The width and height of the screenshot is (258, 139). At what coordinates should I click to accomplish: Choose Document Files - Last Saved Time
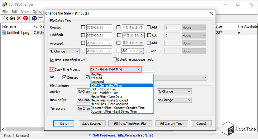point(121,111)
